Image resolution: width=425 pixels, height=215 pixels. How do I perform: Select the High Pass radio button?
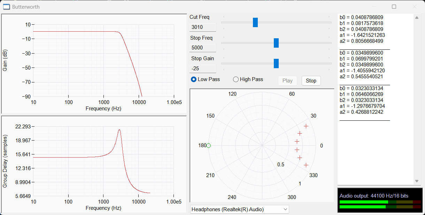click(x=236, y=79)
